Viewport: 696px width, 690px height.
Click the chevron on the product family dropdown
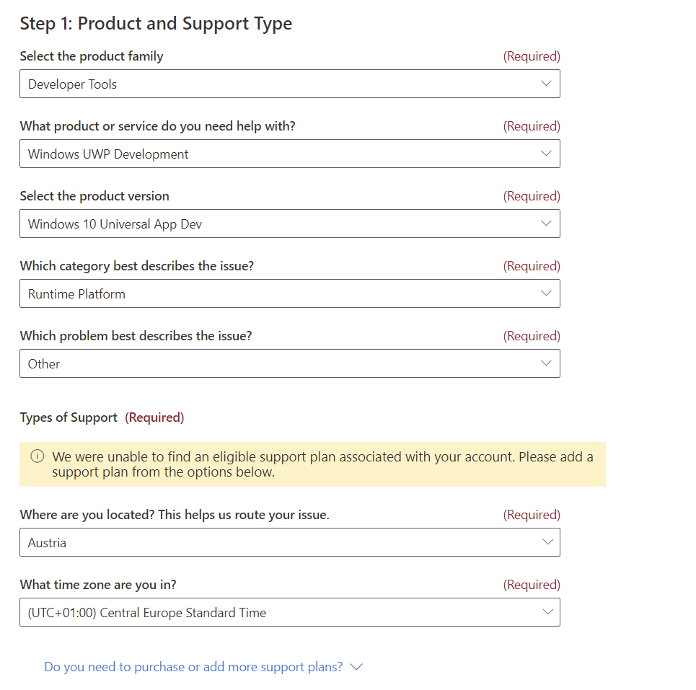pyautogui.click(x=547, y=84)
